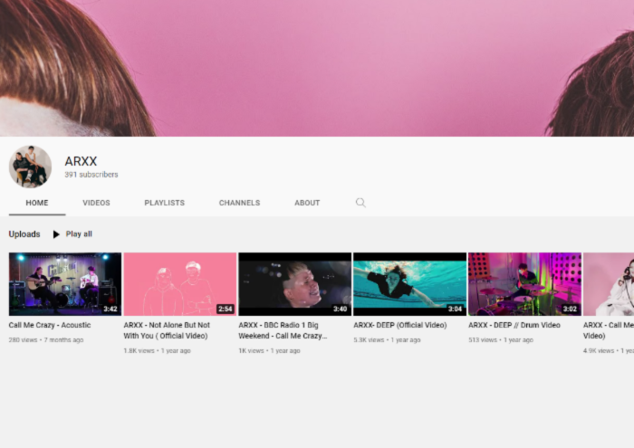Switch to the HOME tab
This screenshot has width=634, height=448.
click(37, 203)
